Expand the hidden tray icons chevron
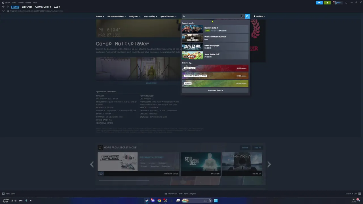 point(31,201)
